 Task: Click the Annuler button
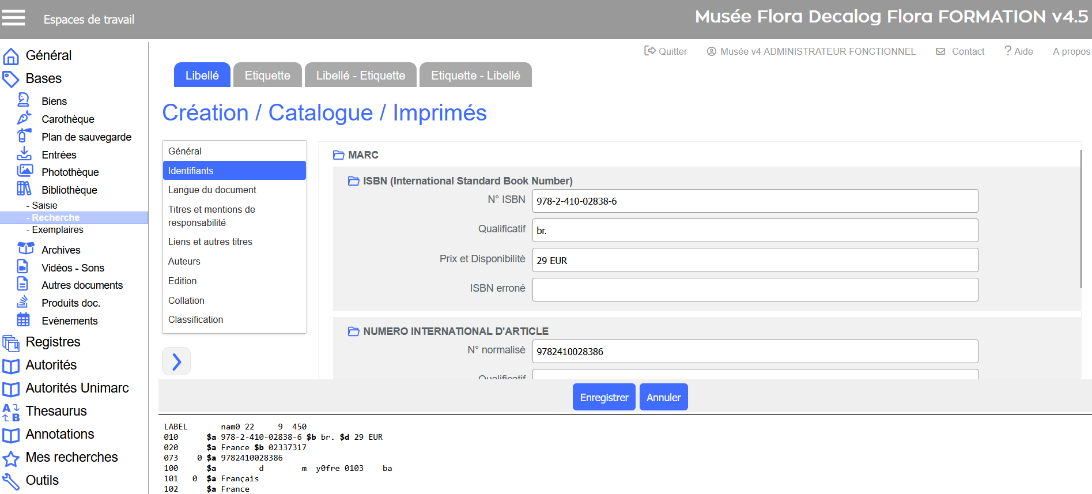(663, 397)
